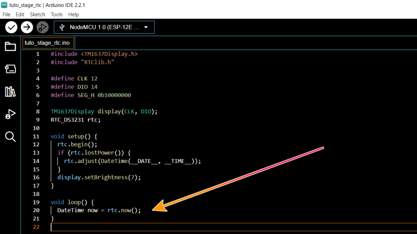The width and height of the screenshot is (417, 234).
Task: Click the "DateTime now = rtc.now();" line
Action: point(99,210)
